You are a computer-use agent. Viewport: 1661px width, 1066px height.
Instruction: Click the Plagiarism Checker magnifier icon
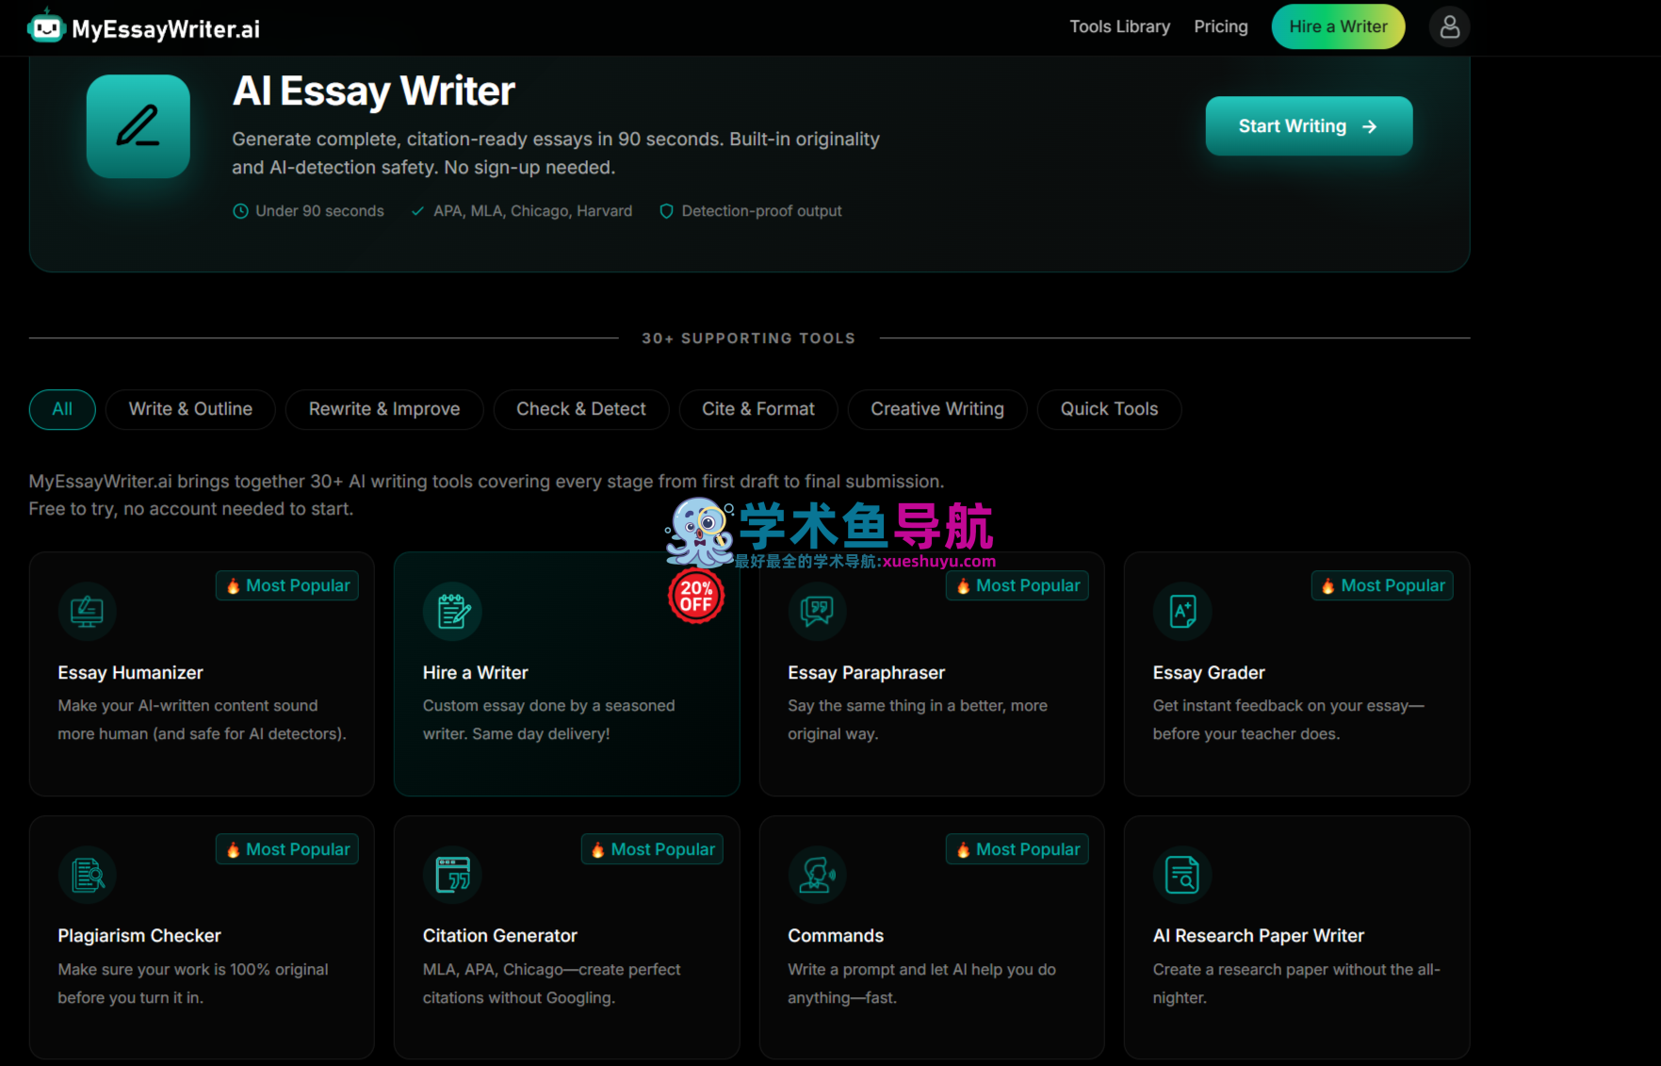87,875
